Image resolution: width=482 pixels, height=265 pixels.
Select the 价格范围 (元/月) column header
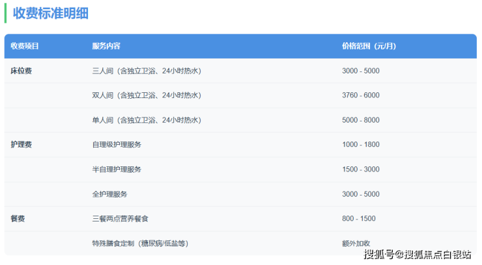pos(369,46)
